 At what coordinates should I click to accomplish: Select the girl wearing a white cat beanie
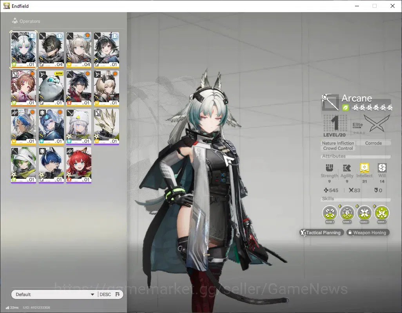click(79, 127)
